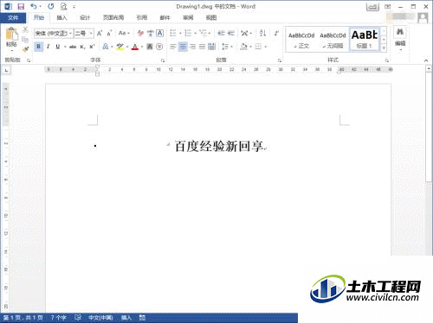Apply superscript formatting

(92, 47)
